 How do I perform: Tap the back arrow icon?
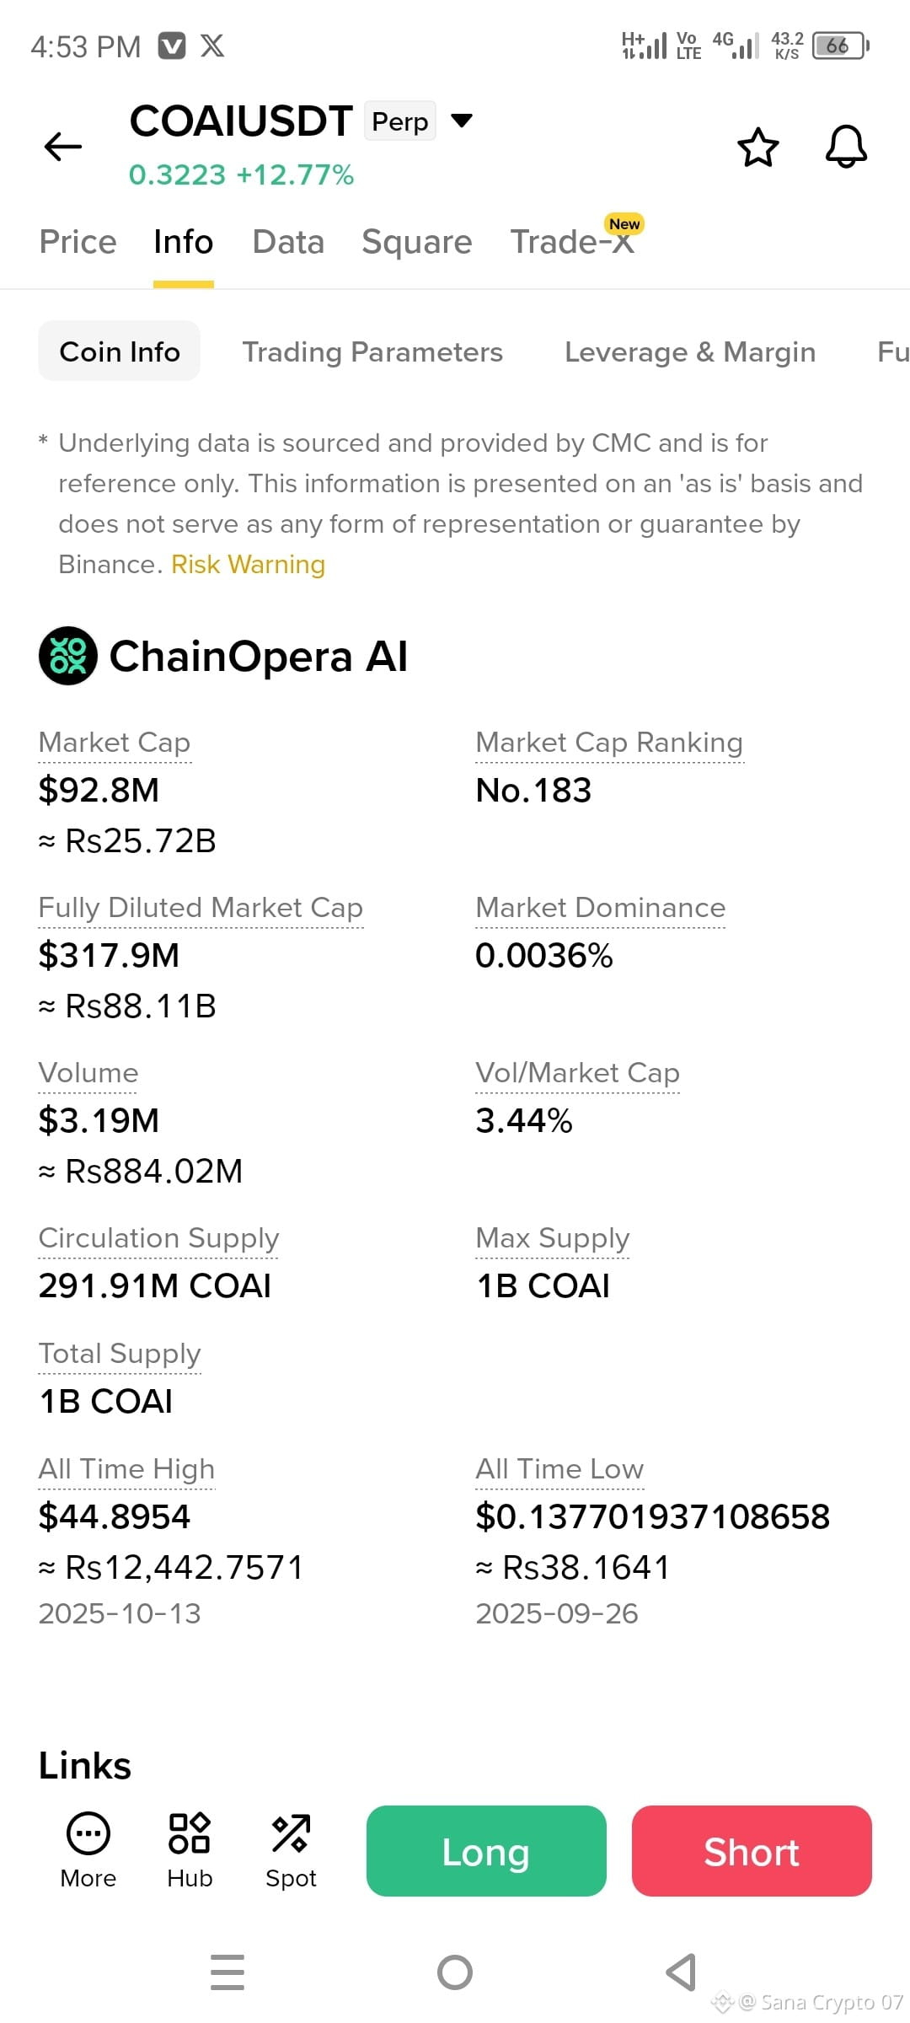(63, 146)
